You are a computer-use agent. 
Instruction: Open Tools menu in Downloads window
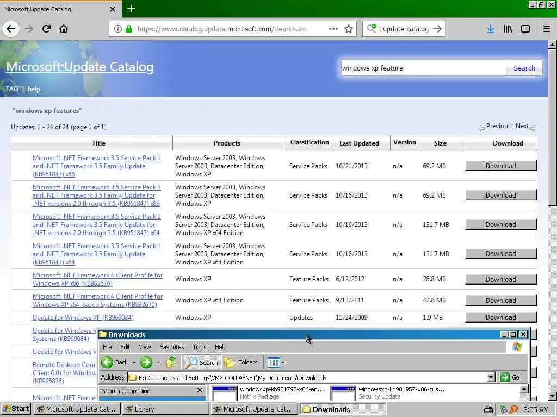point(199,347)
